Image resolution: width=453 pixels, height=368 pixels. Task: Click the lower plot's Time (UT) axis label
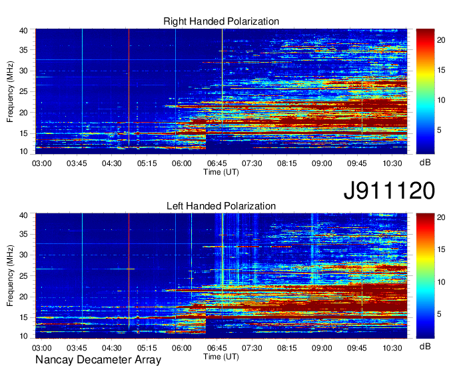pos(221,357)
